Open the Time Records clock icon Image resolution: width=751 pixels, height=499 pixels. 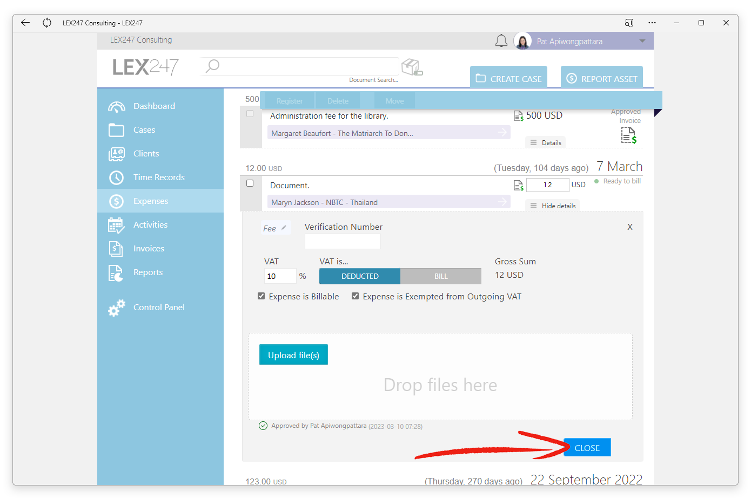pos(116,177)
